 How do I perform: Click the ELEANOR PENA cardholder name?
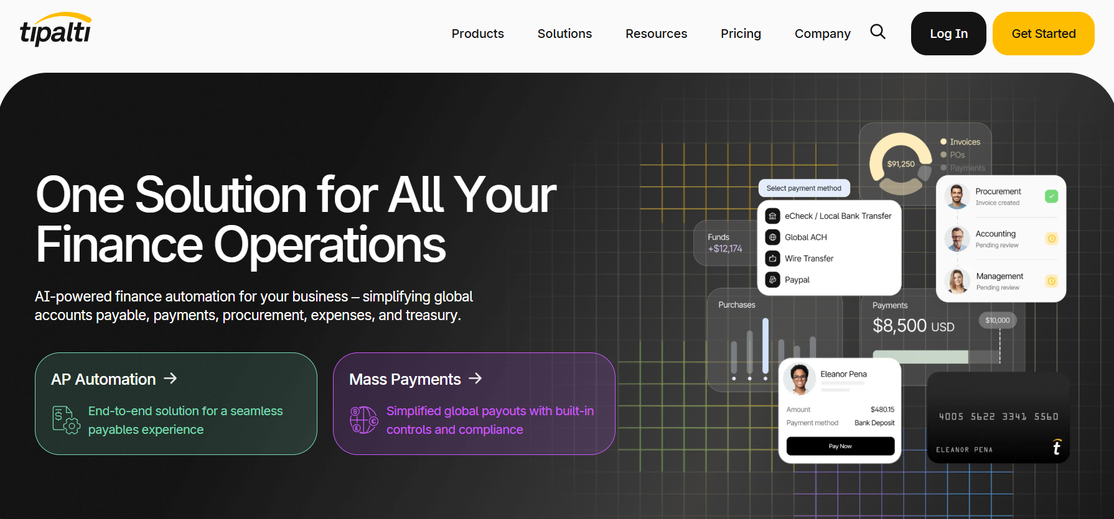point(964,449)
